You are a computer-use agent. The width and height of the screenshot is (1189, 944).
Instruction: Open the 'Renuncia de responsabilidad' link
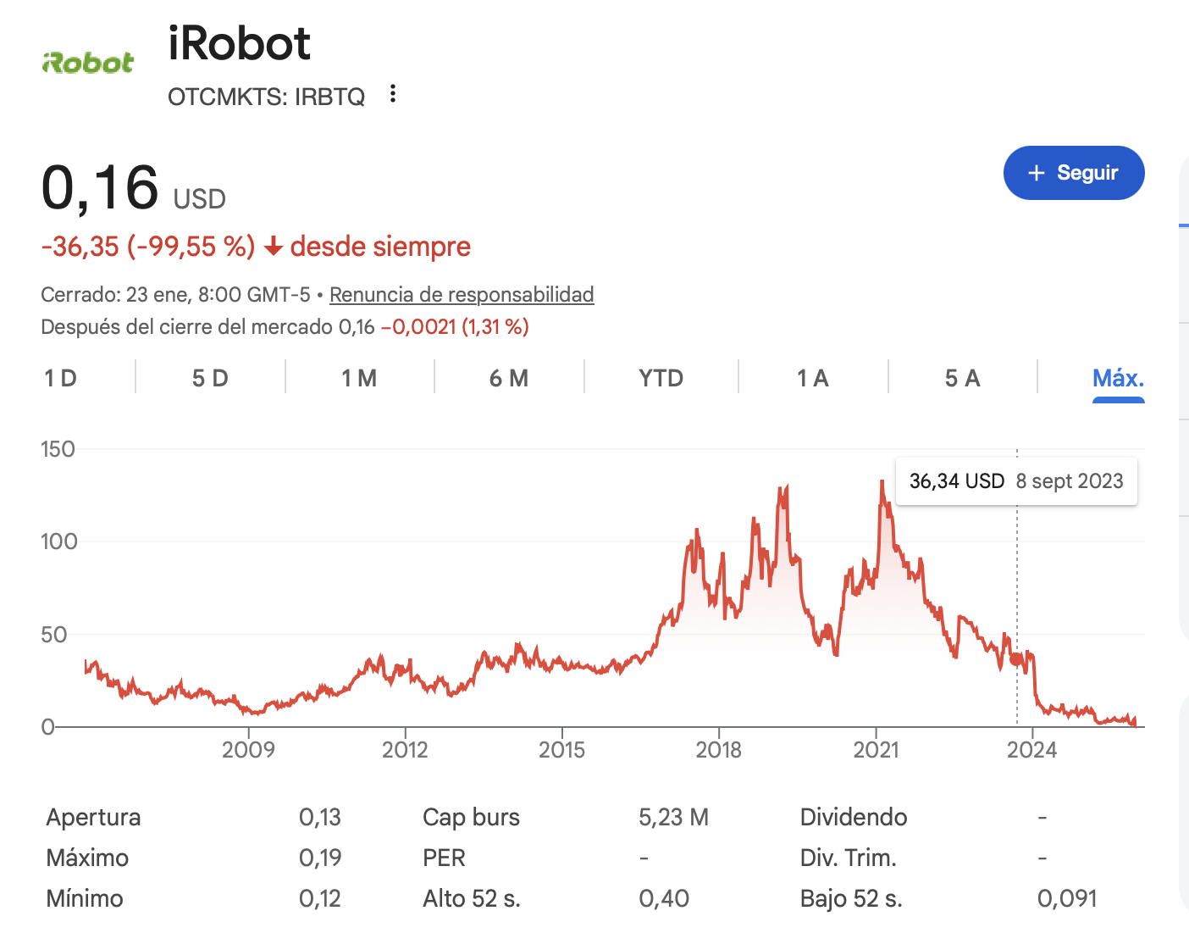462,295
